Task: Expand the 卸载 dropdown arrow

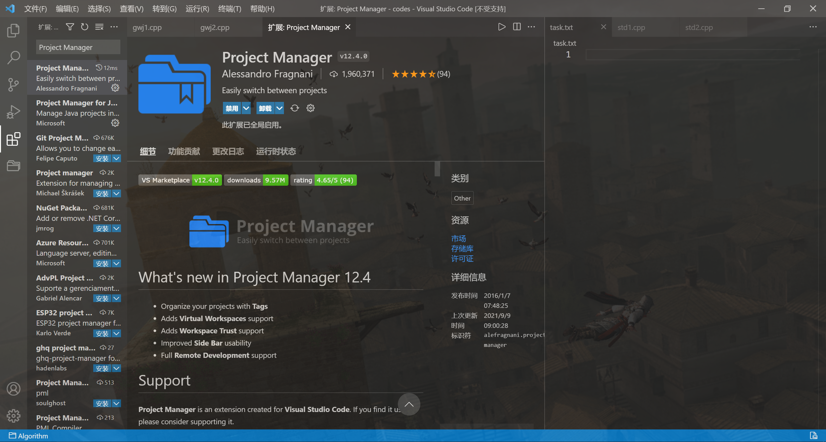Action: (x=279, y=108)
